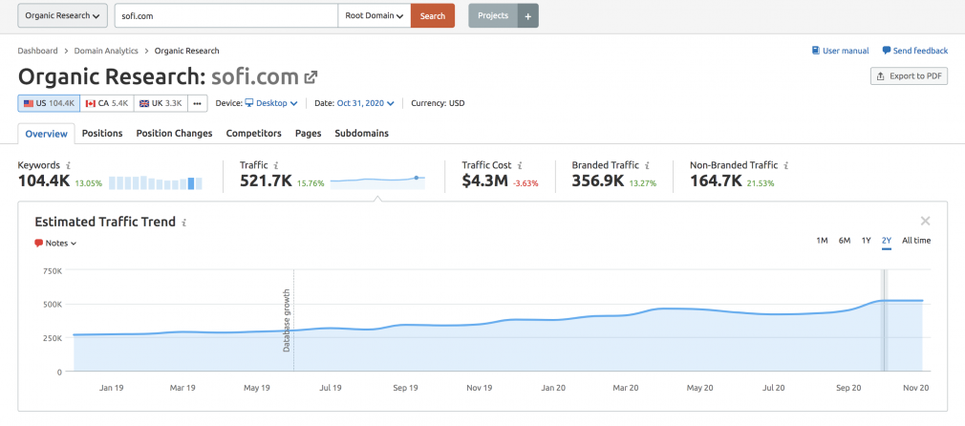
Task: Set chart range to 1M
Action: point(822,241)
